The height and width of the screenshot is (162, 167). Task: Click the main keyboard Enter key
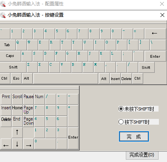(x=155, y=56)
